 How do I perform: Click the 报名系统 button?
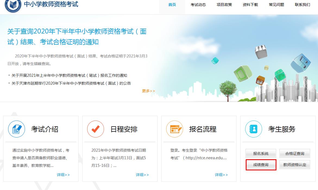[x=261, y=154]
